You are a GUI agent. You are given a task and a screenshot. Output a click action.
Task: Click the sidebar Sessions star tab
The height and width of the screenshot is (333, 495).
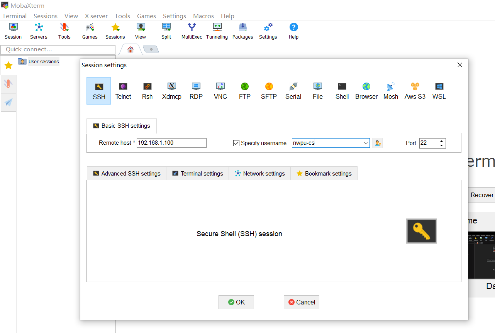[x=8, y=66]
